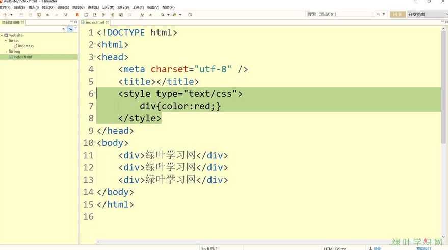Click the scroll-up arrow of the editor scrollbar
The image size is (448, 250).
click(443, 29)
